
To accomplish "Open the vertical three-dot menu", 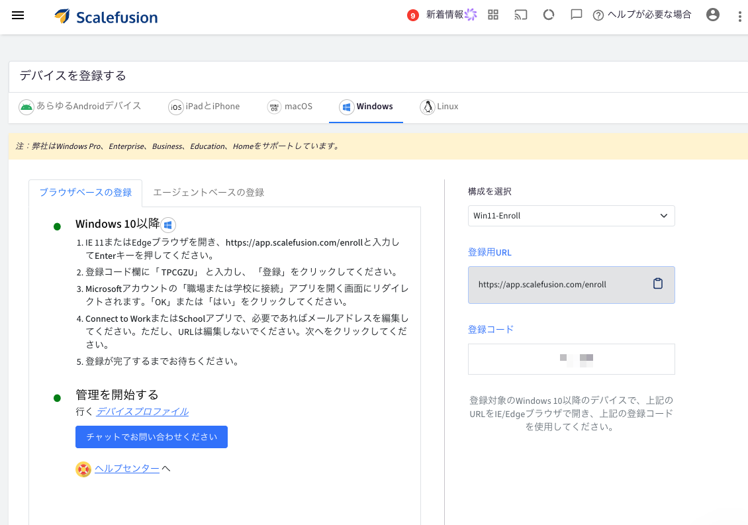I will (x=739, y=17).
